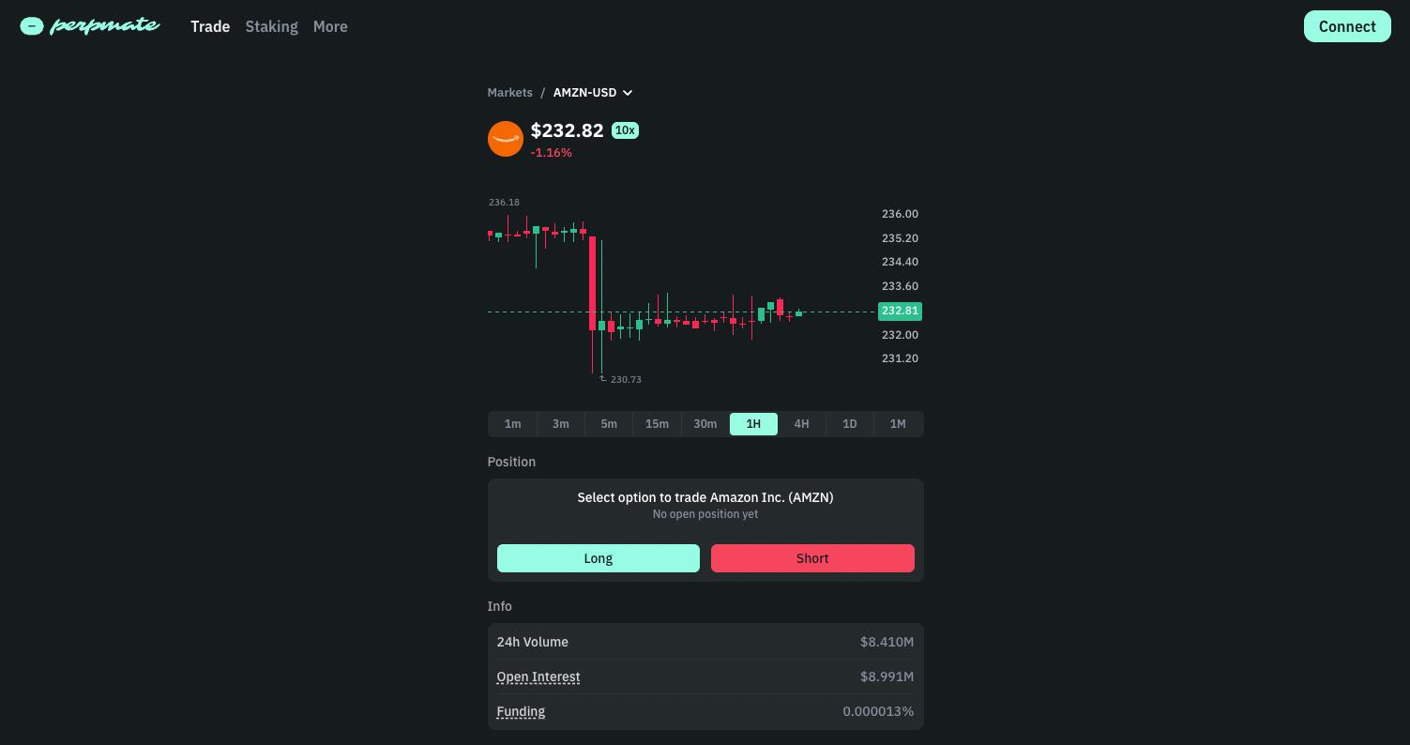Click the large red candlestick on chart
Screen dimensions: 1410x745
[x=592, y=282]
